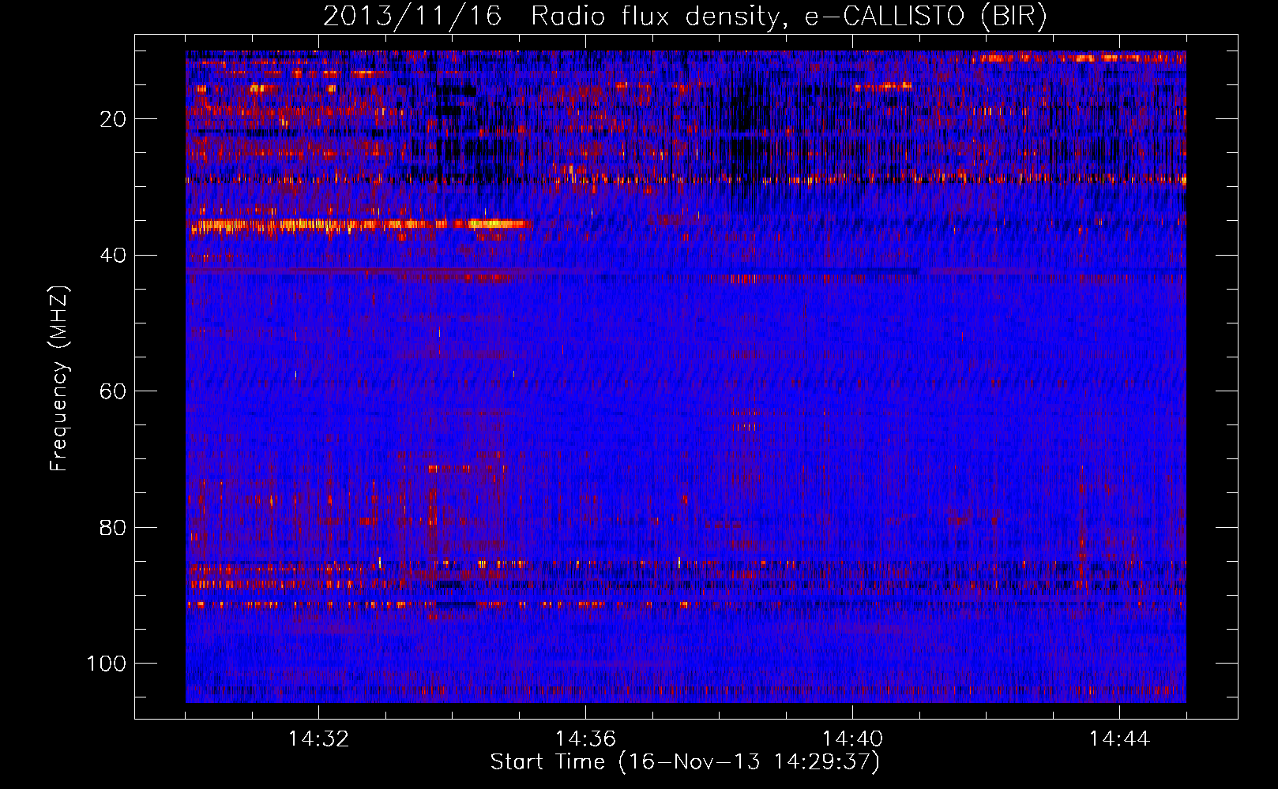
Task: Click the "Start Time (16-Nov-13 14:29:37)" axis label
Action: pyautogui.click(x=685, y=762)
